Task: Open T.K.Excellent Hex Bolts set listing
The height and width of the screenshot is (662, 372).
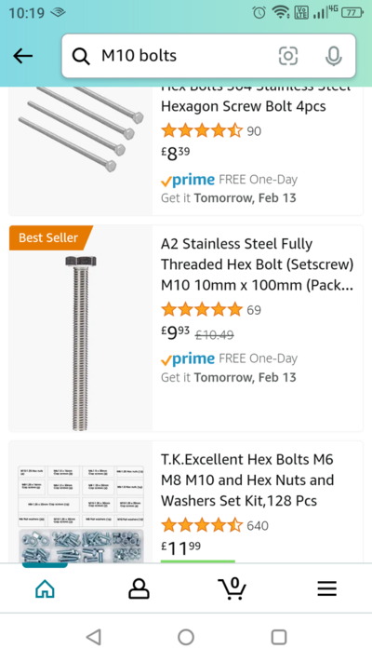Action: [247, 480]
